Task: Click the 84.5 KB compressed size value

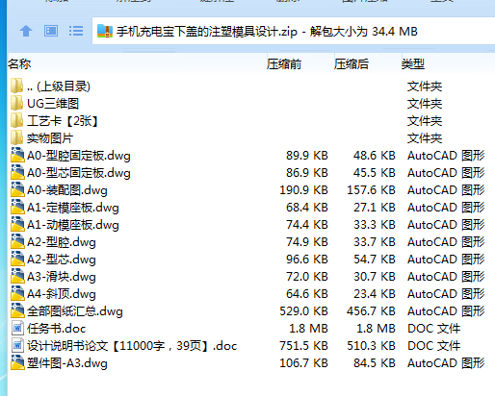Action: 375,363
